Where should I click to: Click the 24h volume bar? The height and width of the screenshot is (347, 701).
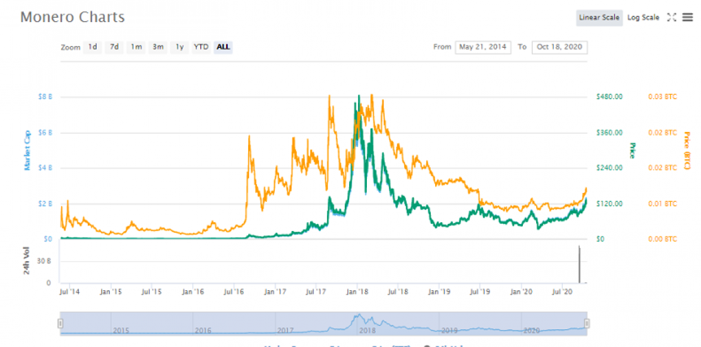(579, 264)
